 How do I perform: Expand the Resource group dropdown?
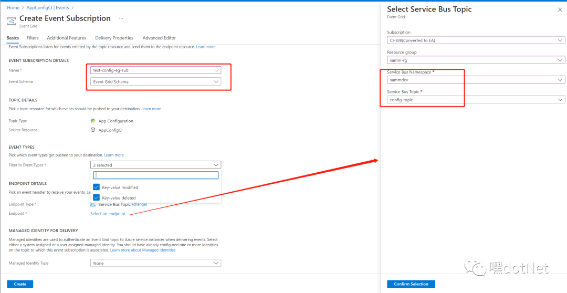tap(476, 60)
